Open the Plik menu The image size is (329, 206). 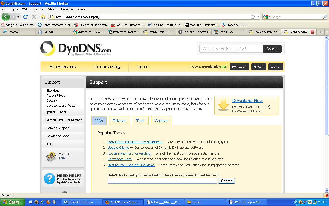(x=4, y=9)
